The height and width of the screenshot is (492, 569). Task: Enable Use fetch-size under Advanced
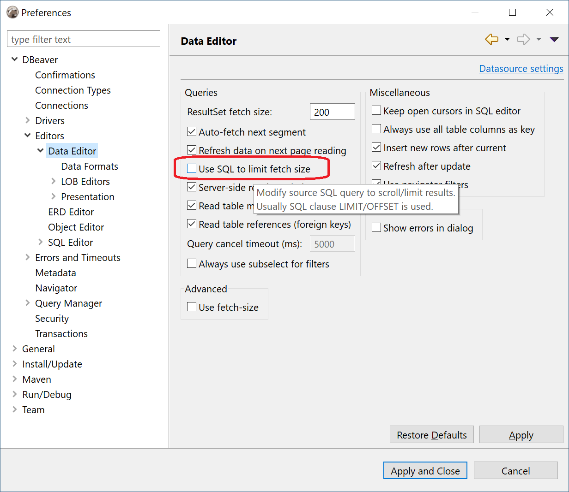click(x=192, y=307)
